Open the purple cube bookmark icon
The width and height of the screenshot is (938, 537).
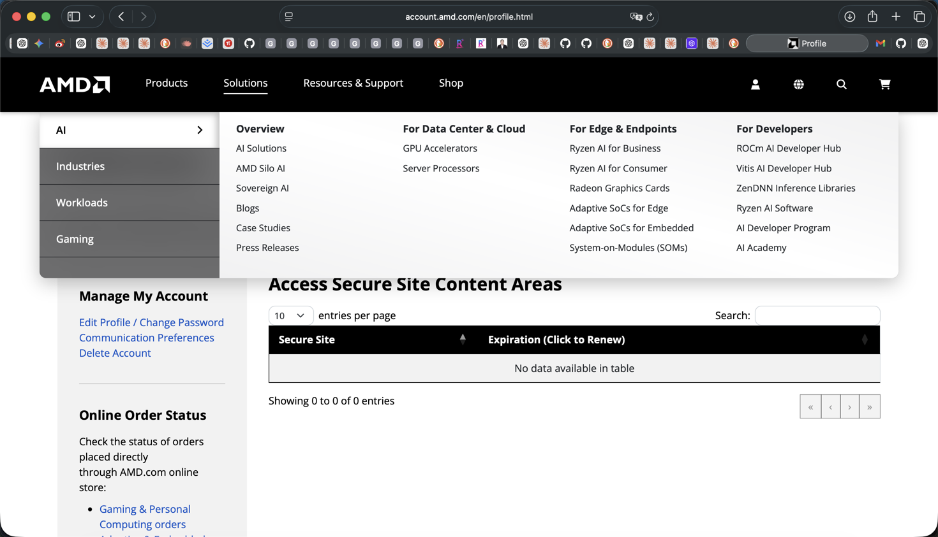tap(692, 43)
